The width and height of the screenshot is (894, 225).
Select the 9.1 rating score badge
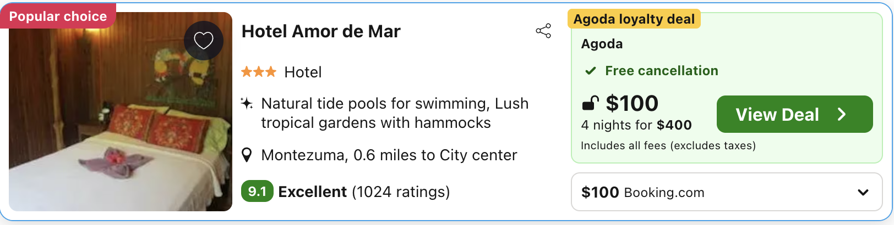click(x=257, y=192)
